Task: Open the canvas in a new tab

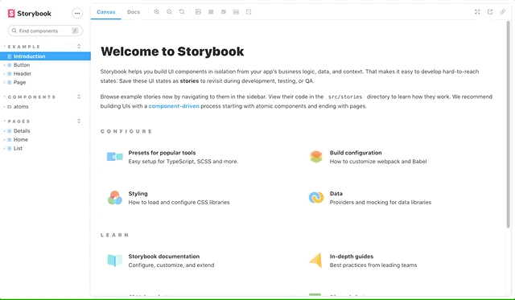Action: [490, 12]
